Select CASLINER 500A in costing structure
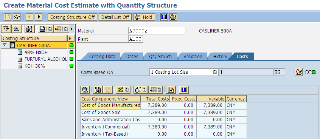The width and height of the screenshot is (320, 139). (x=33, y=45)
